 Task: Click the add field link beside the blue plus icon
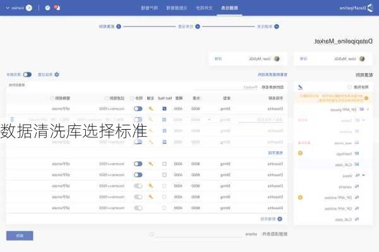[x=268, y=219]
